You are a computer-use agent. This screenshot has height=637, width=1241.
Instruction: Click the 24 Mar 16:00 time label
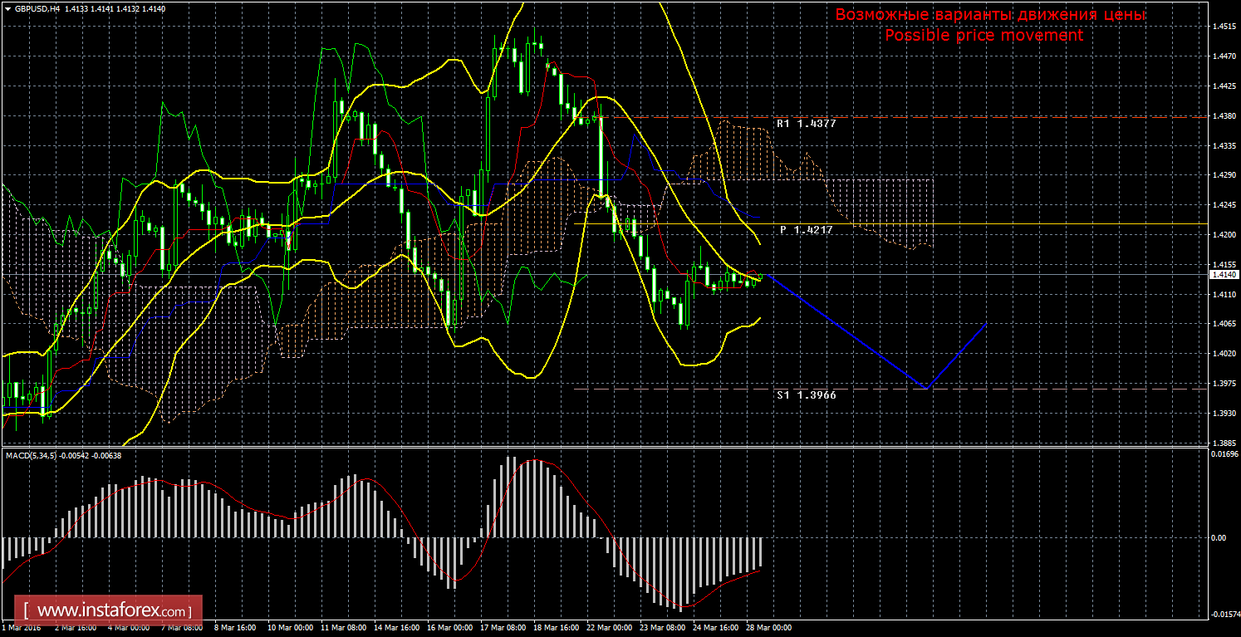[x=718, y=629]
